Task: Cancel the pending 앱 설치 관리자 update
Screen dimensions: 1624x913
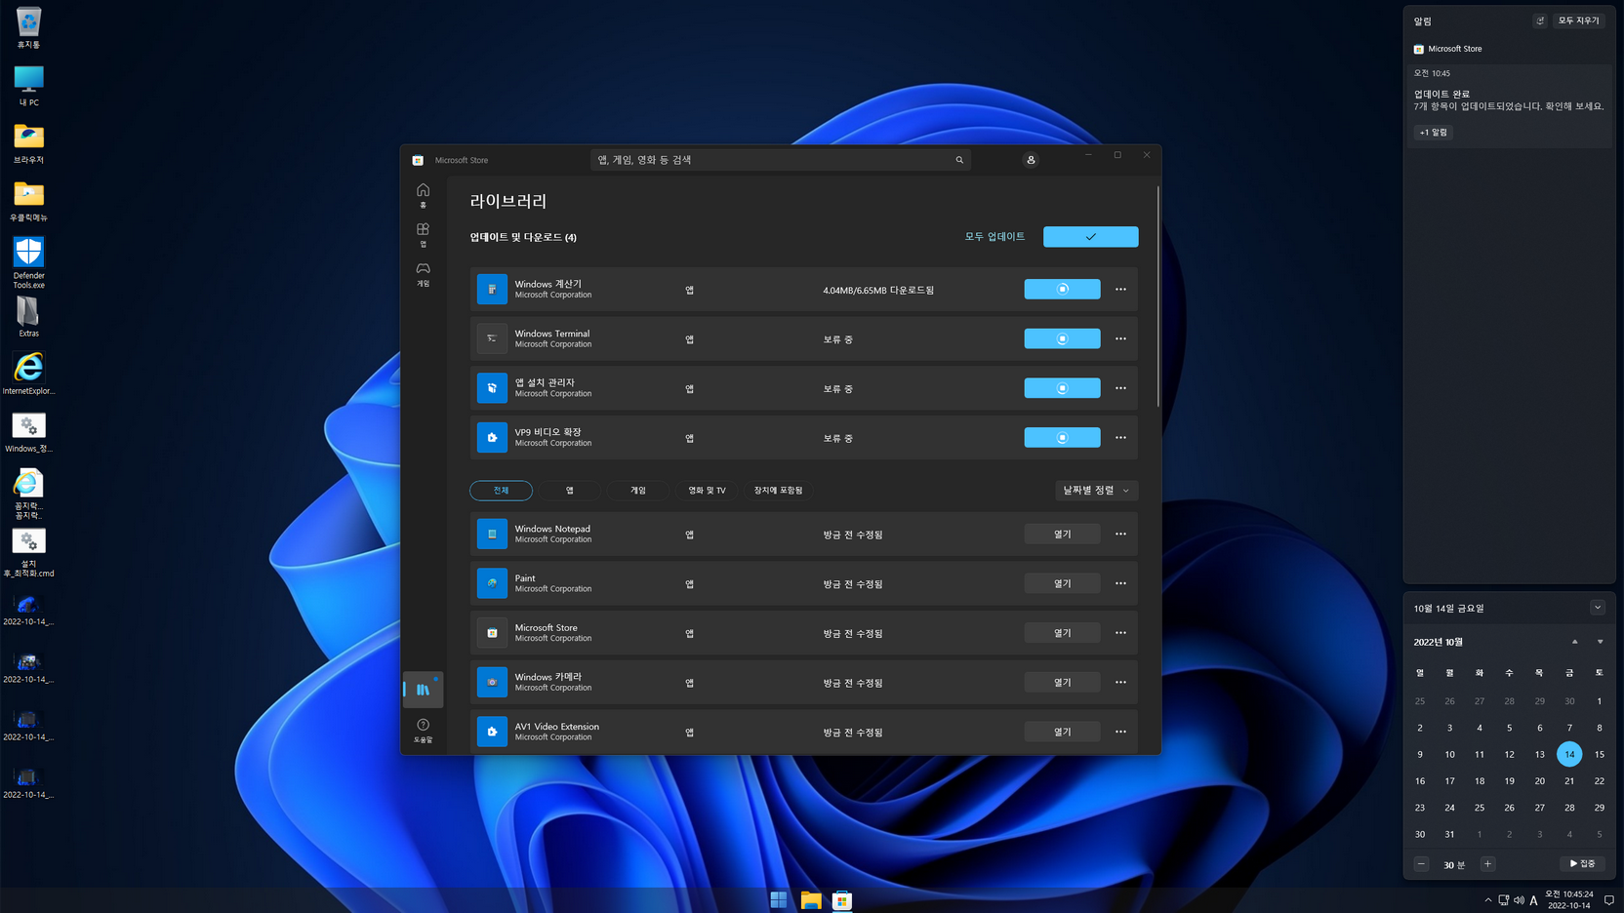Action: [x=1062, y=388]
